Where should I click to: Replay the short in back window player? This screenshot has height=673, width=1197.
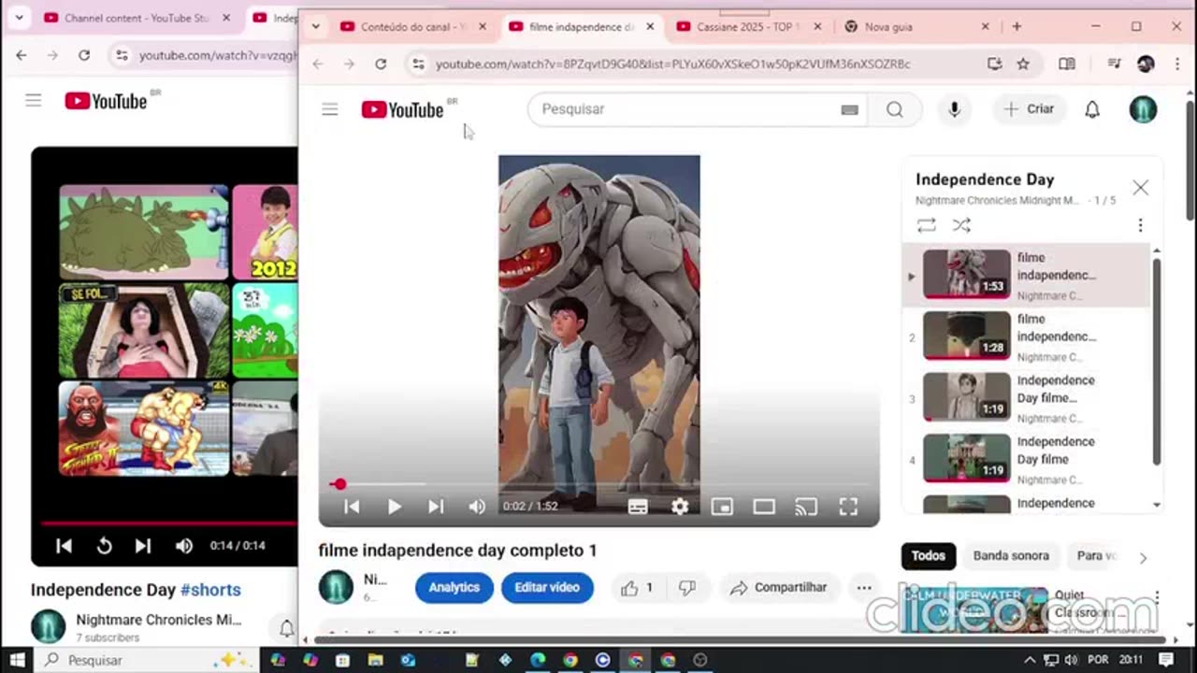click(104, 546)
